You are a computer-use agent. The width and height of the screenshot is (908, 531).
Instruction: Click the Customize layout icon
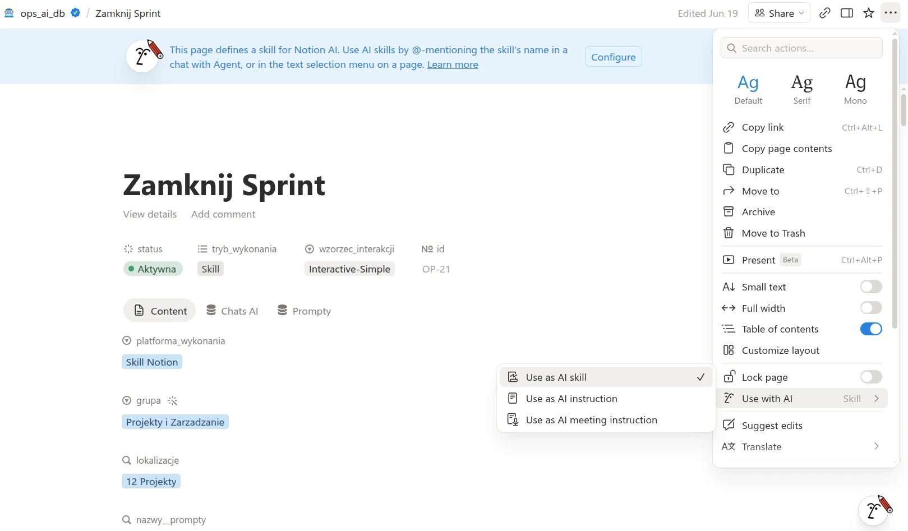point(729,350)
